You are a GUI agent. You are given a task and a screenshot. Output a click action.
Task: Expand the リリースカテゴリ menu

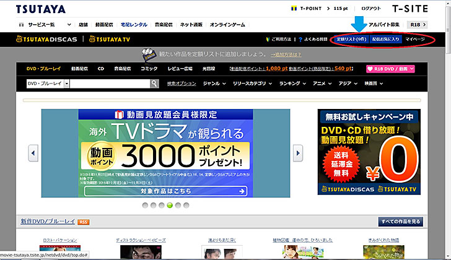pyautogui.click(x=252, y=84)
